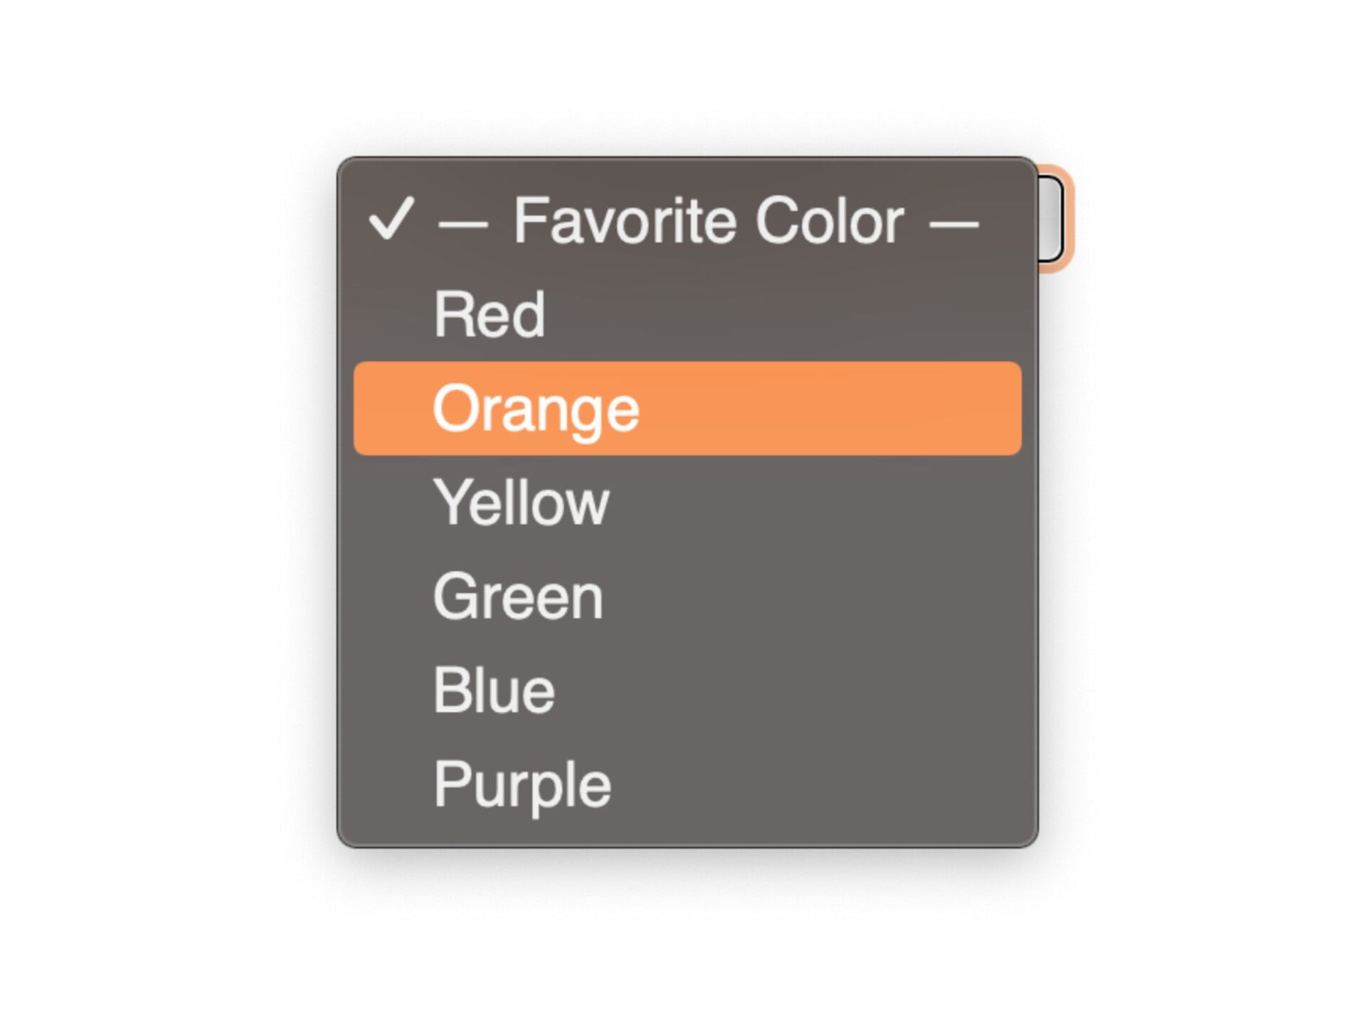Click the Purple option label

[522, 784]
